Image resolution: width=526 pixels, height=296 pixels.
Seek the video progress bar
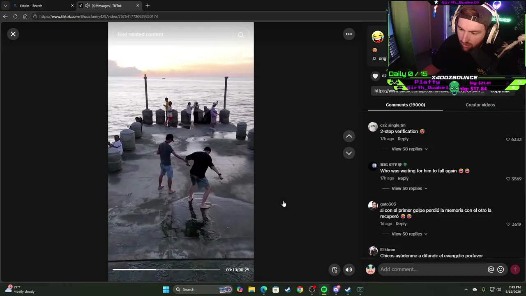(166, 270)
